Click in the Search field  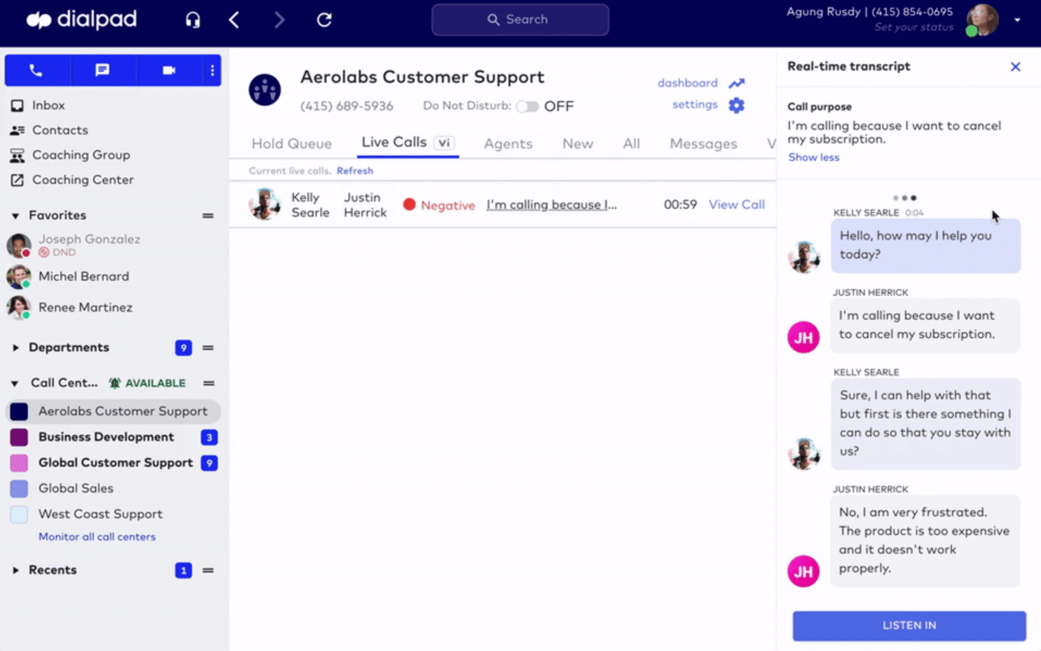tap(520, 20)
